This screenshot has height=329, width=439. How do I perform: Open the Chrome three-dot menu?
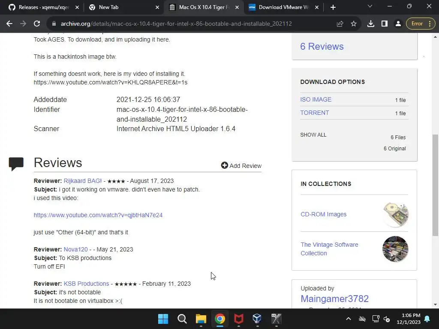point(430,24)
